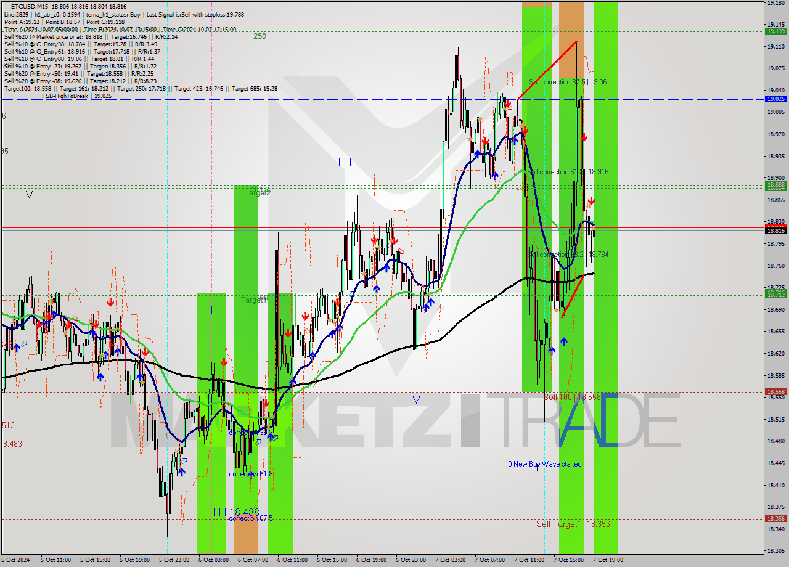Click the 18.305 price axis value
The height and width of the screenshot is (567, 789).
[775, 551]
